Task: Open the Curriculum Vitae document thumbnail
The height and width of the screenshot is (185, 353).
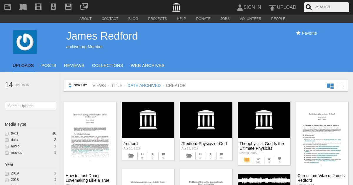Action: pyautogui.click(x=322, y=136)
